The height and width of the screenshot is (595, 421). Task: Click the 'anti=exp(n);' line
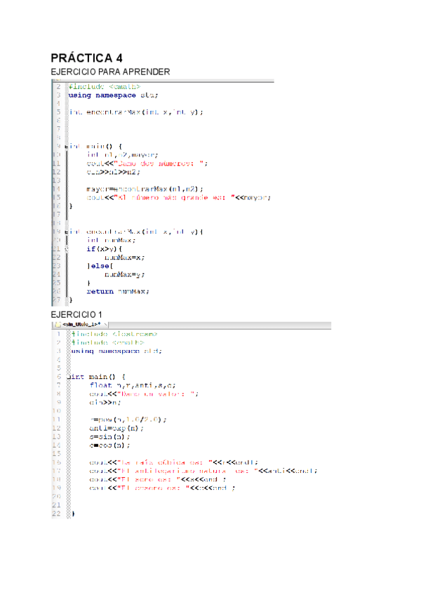(x=116, y=429)
